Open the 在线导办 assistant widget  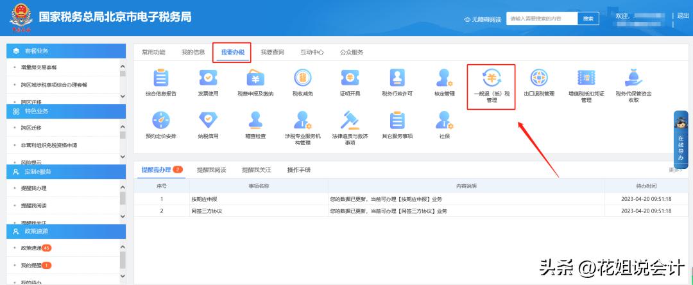tap(681, 139)
